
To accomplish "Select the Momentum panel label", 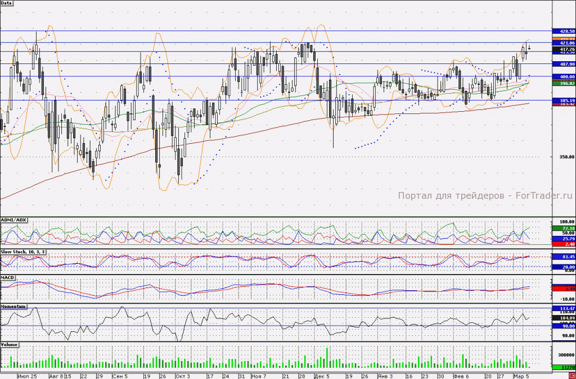I will [13, 307].
